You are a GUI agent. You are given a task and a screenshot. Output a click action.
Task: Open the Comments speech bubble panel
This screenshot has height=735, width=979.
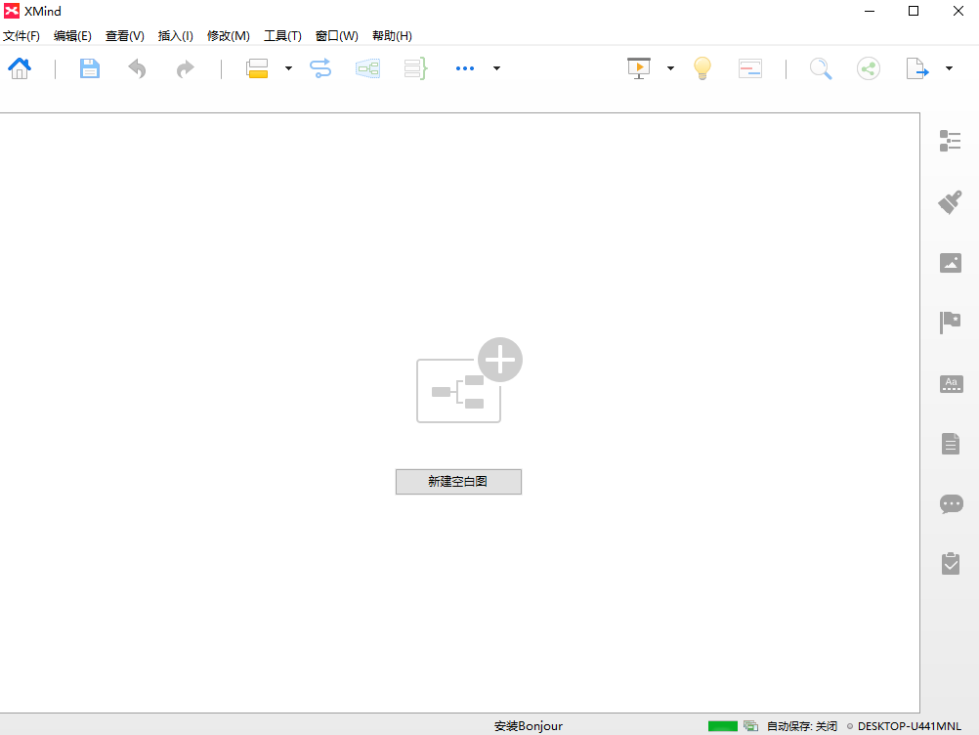point(951,504)
